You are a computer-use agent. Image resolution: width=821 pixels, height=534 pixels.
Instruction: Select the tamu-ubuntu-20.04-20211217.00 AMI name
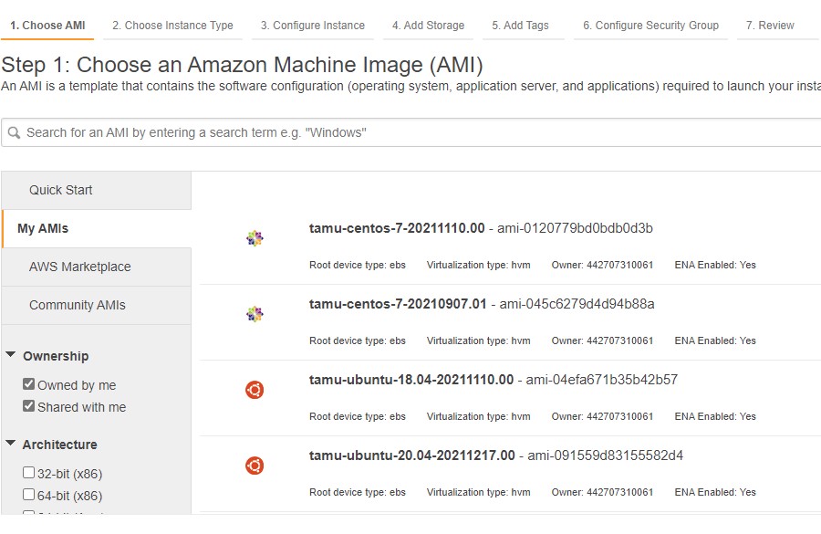pos(411,455)
